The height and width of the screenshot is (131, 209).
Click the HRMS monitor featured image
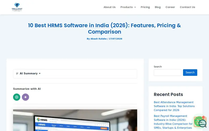[75, 120]
